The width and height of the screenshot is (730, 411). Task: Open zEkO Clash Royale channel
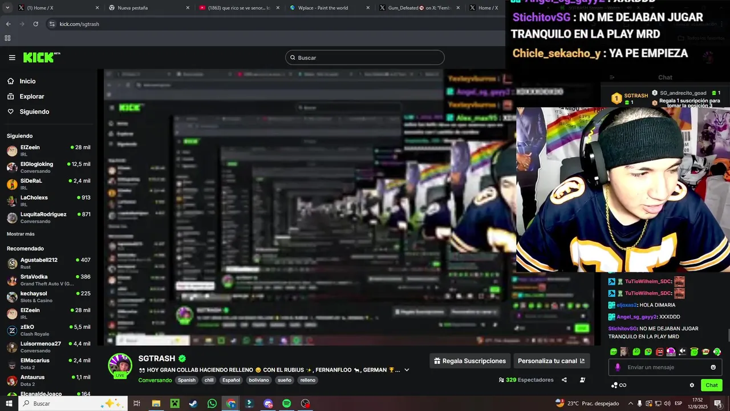(48, 331)
